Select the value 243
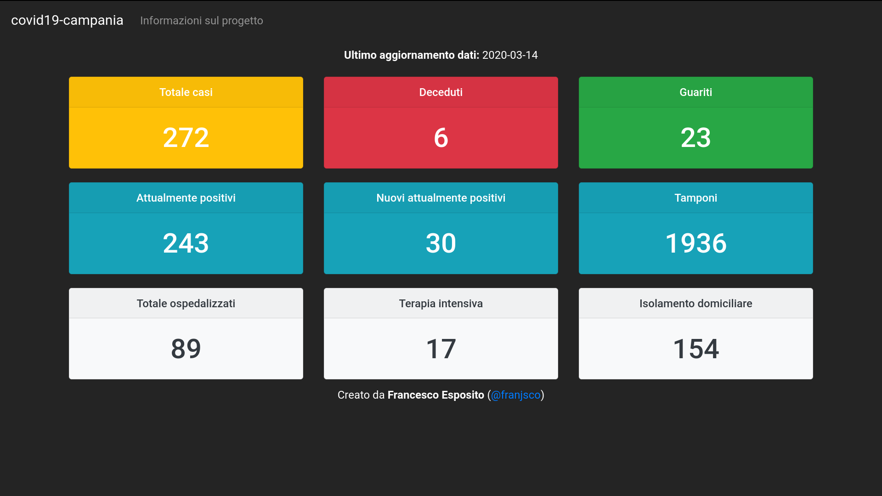This screenshot has width=882, height=496. pyautogui.click(x=186, y=243)
